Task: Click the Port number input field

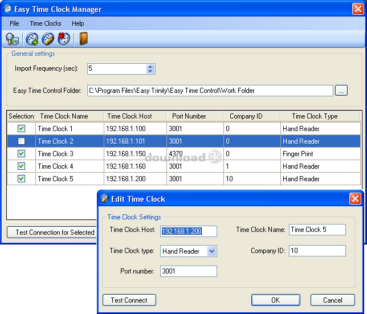Action: 189,271
